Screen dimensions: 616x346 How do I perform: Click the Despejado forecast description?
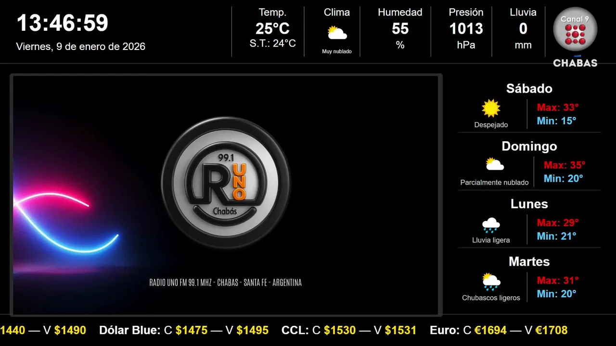point(491,125)
